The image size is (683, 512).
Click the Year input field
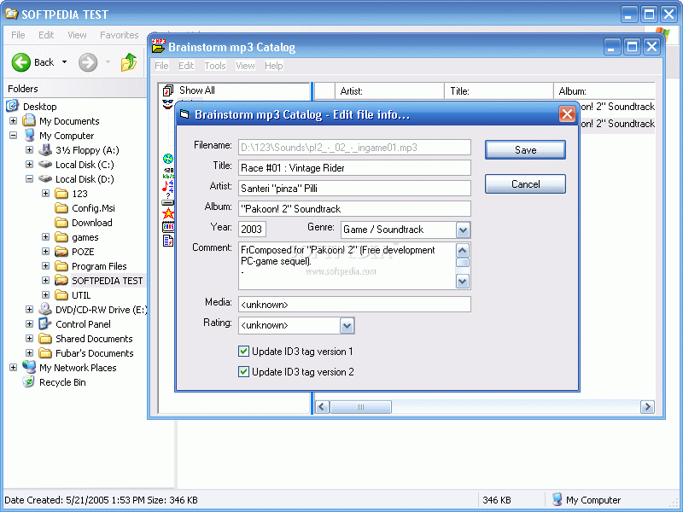coord(252,230)
